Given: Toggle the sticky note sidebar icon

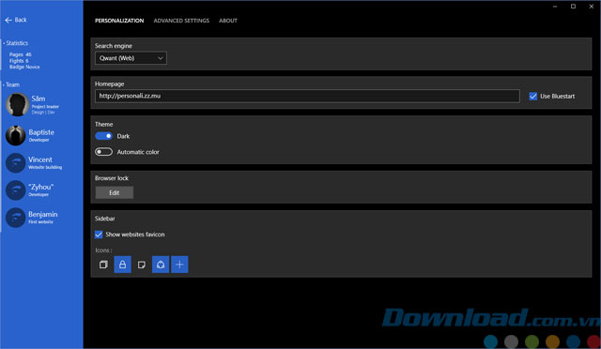Looking at the screenshot, I should tap(142, 265).
